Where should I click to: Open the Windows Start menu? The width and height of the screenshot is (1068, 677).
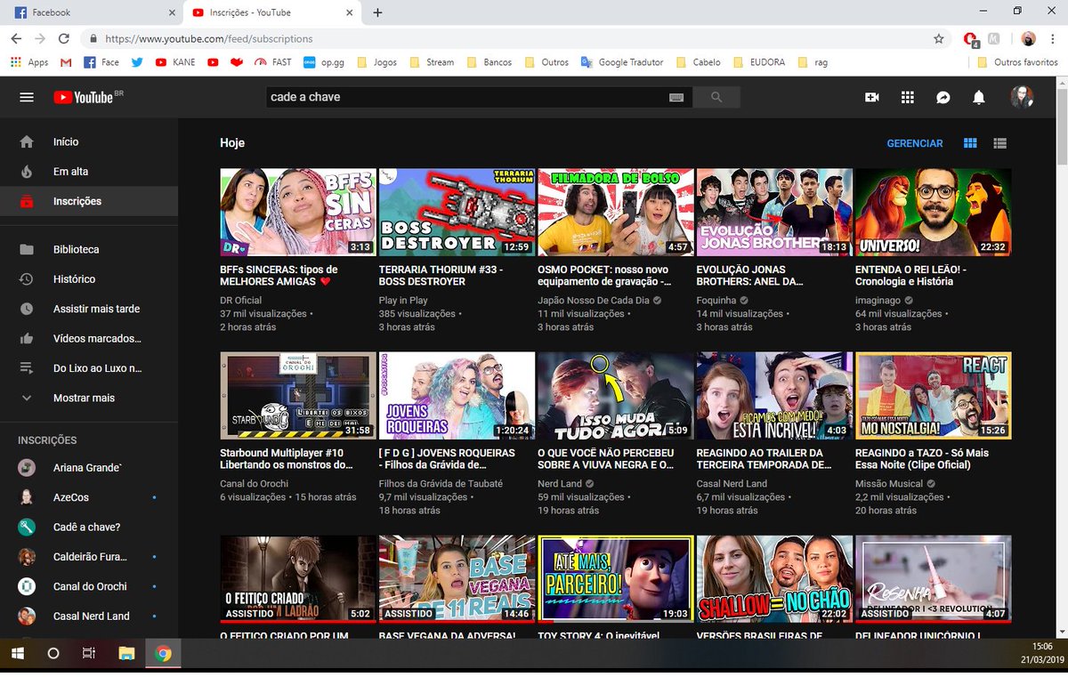tap(17, 653)
